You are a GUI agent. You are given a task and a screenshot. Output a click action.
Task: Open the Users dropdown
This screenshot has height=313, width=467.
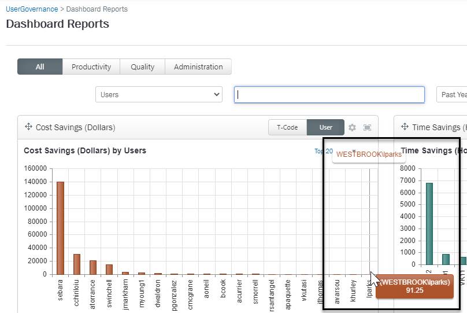pos(159,94)
